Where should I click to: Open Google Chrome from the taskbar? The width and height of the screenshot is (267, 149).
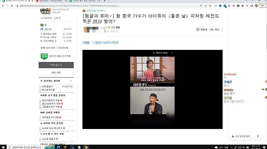pos(86,147)
